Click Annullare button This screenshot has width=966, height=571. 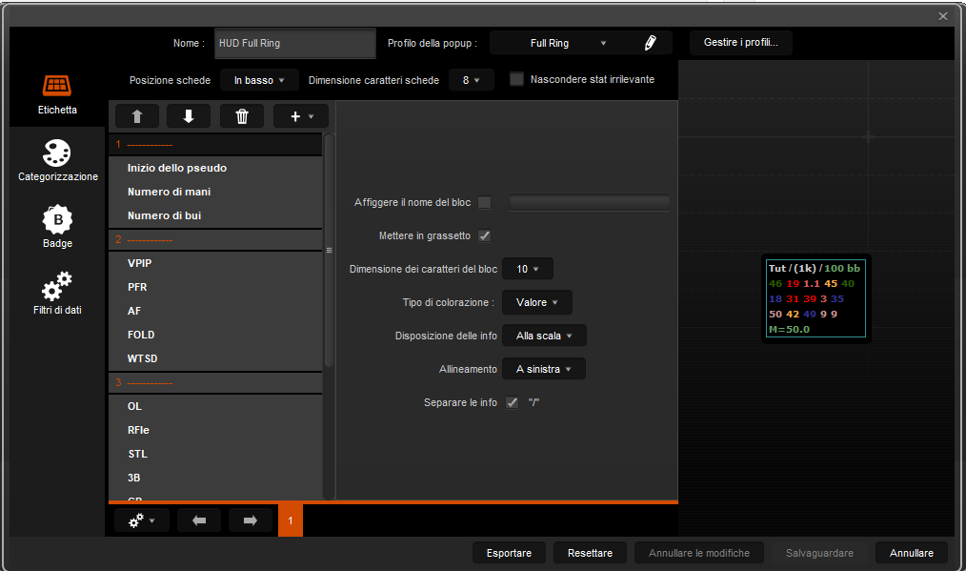click(x=911, y=553)
